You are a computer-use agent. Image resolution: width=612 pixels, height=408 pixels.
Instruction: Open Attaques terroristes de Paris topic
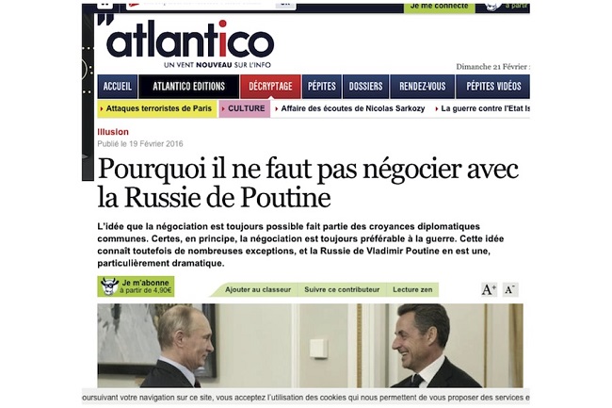tap(157, 108)
